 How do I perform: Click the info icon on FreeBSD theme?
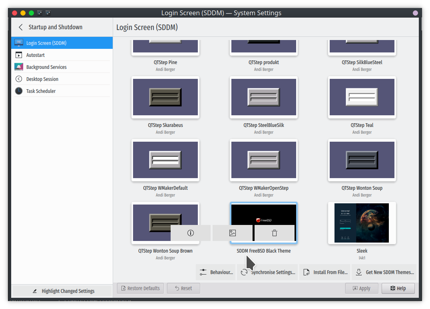(x=191, y=233)
